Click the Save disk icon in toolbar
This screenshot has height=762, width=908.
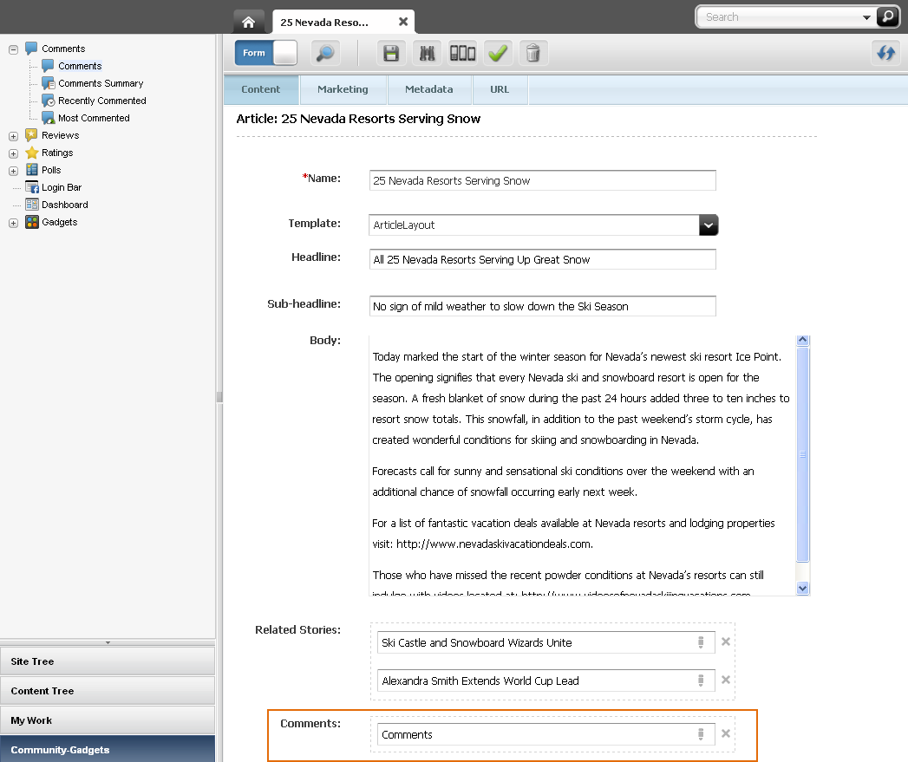(391, 53)
